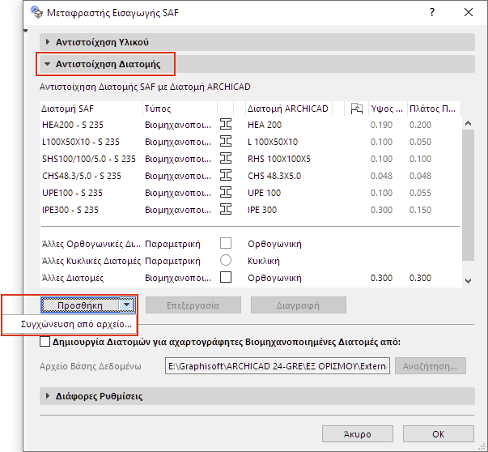
Task: Click the anchor/flag column header icon
Action: tap(357, 109)
